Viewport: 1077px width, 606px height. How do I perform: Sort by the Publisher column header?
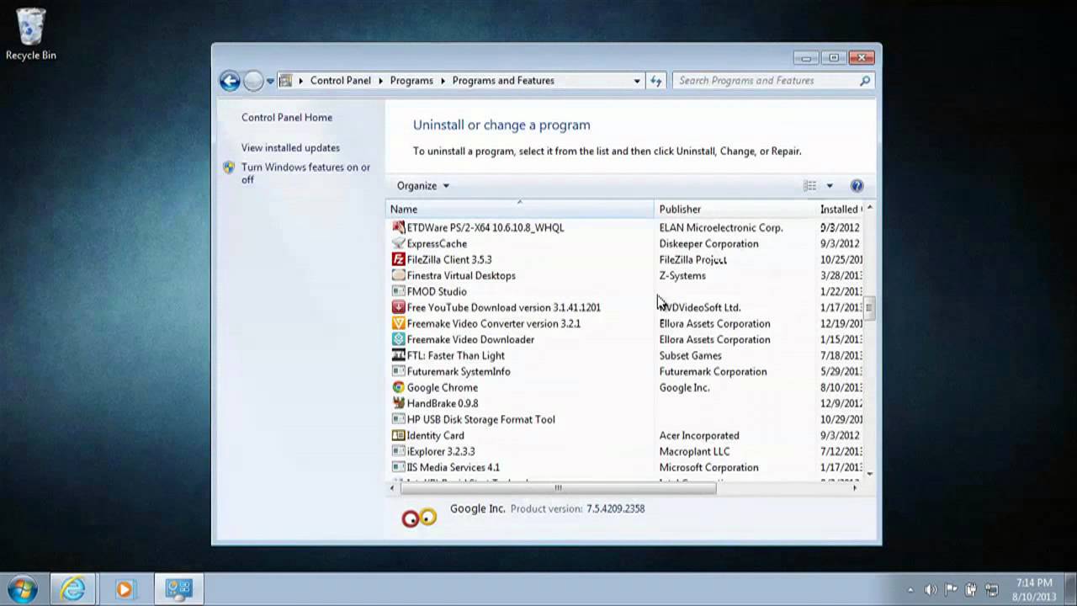coord(735,209)
